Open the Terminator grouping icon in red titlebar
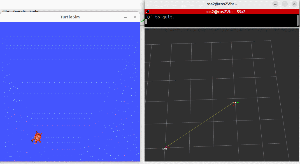 147,12
